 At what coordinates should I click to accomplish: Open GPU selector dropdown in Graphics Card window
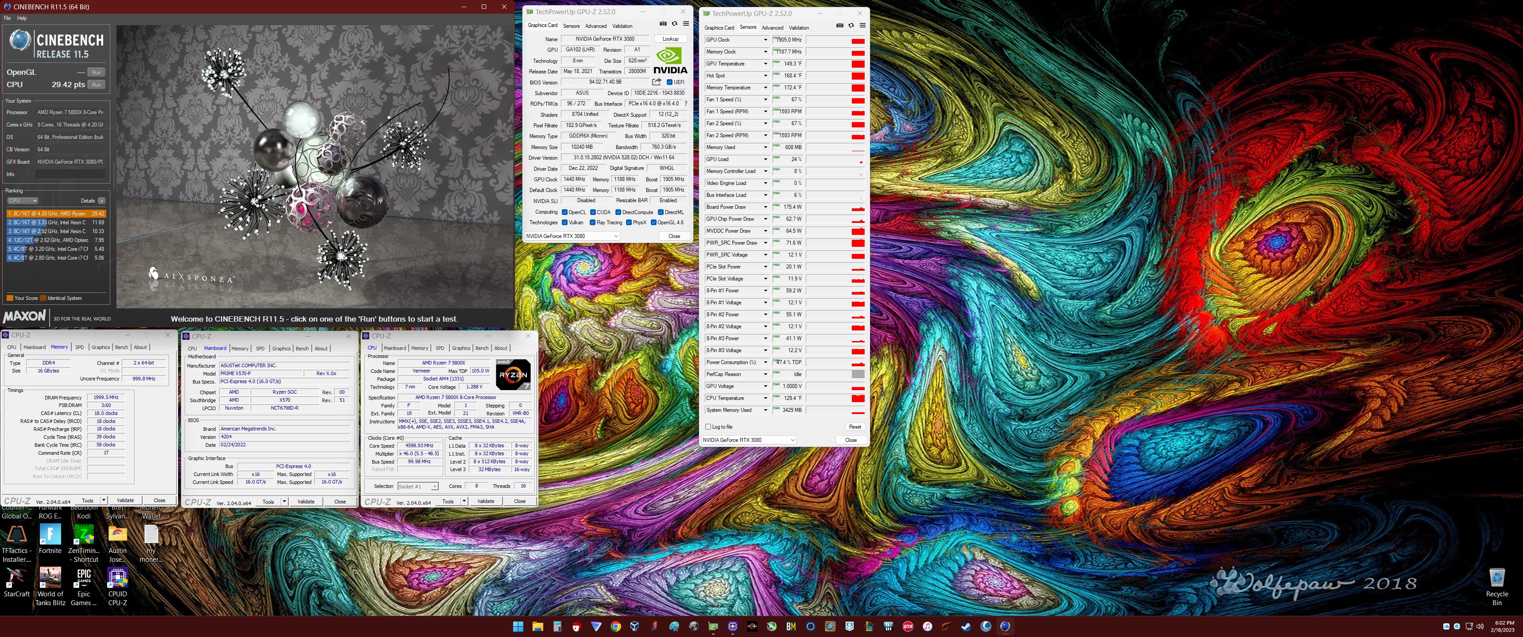pos(572,236)
